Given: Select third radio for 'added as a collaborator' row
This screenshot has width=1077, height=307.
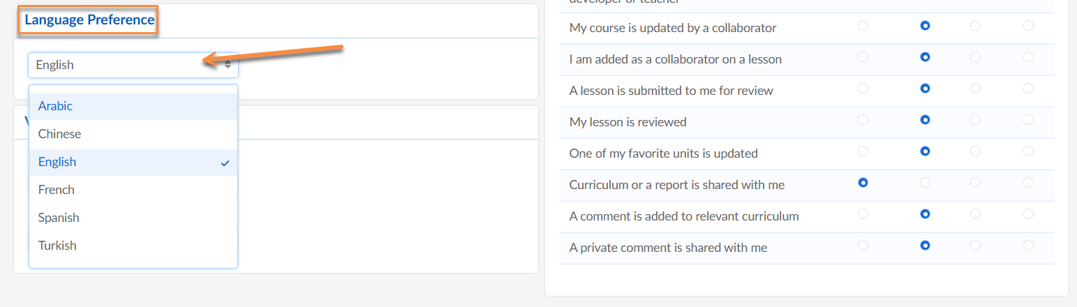Looking at the screenshot, I should 975,57.
